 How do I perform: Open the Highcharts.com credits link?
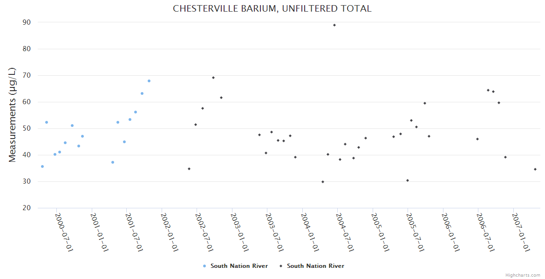pyautogui.click(x=523, y=275)
